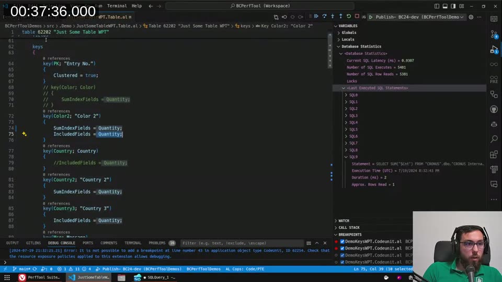Click the red Stop debugging icon
The width and height of the screenshot is (502, 282).
(x=357, y=16)
